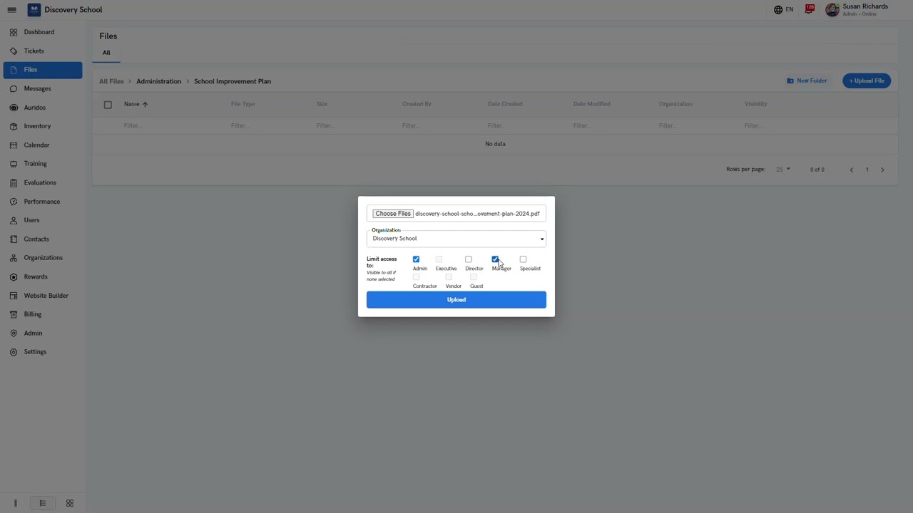Image resolution: width=913 pixels, height=513 pixels.
Task: Click the Calendar sidebar icon
Action: 14,145
